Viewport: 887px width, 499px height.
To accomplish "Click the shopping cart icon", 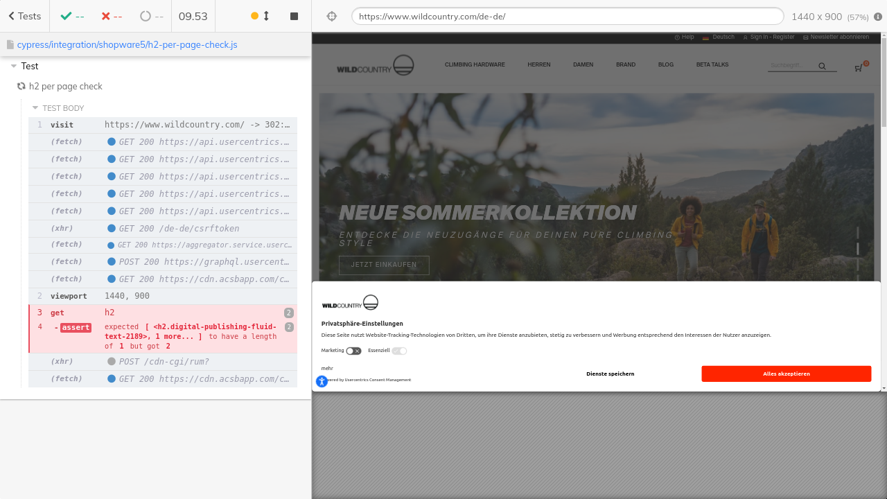I will 859,67.
